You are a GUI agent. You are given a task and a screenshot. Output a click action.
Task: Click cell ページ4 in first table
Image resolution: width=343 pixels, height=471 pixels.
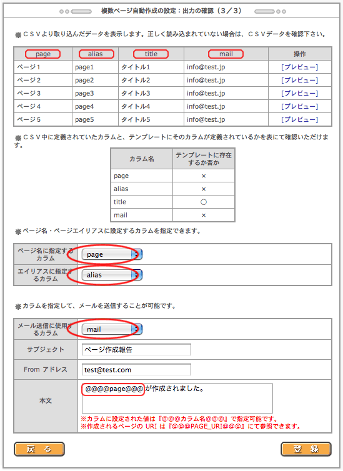pos(43,106)
